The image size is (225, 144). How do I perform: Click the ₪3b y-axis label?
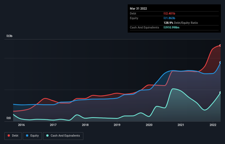tap(10, 36)
